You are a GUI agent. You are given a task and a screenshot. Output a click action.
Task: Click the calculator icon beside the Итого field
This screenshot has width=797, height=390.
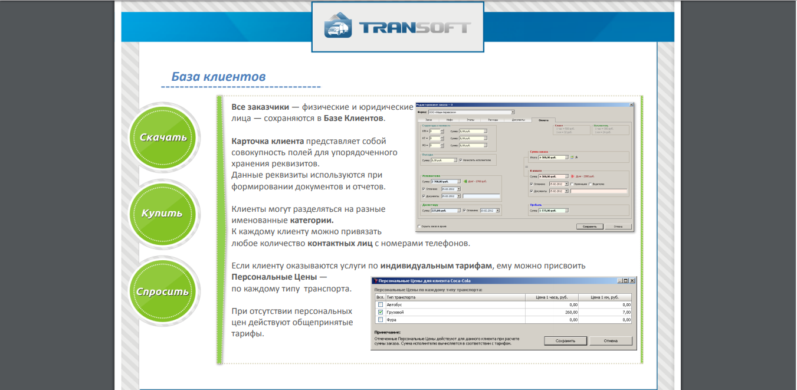coord(571,157)
